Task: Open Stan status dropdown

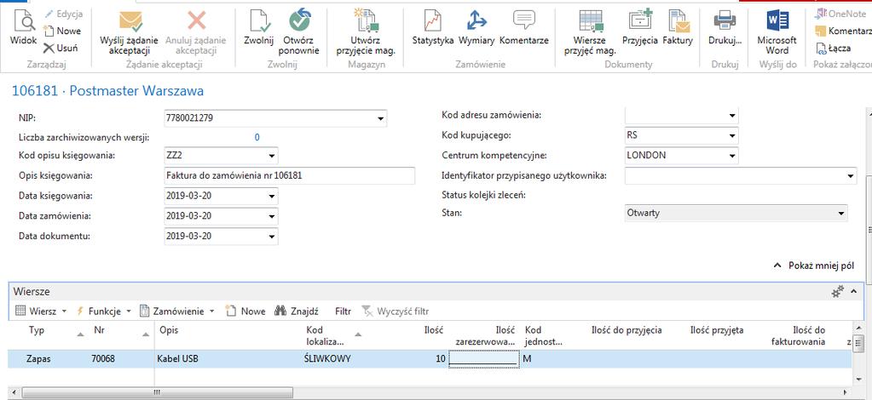Action: coord(840,213)
